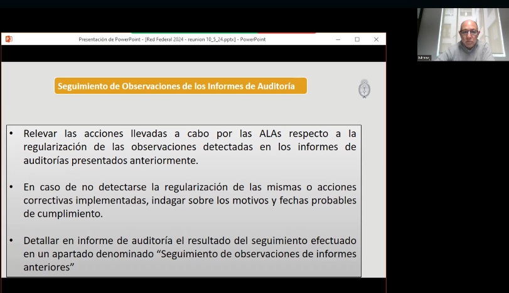509x293 pixels.
Task: Click the participant name label on video
Action: [x=424, y=58]
